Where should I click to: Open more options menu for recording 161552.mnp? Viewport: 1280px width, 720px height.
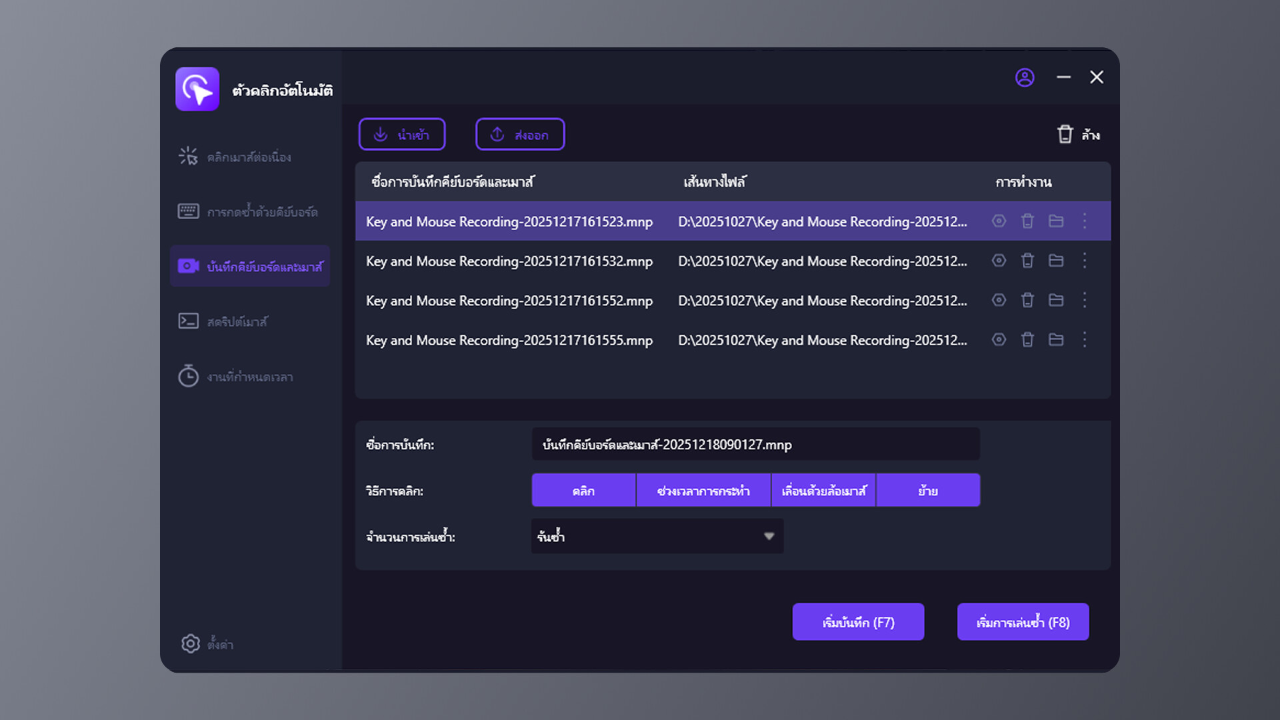tap(1085, 300)
